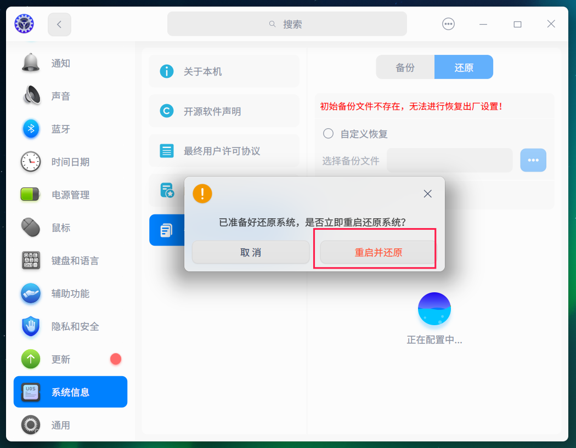Screen dimensions: 576x448
Task: Click the 取消 button in the dialog
Action: 251,252
